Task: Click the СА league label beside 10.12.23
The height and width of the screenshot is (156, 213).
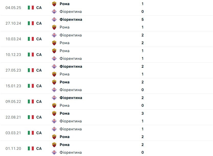Action: pos(39,55)
